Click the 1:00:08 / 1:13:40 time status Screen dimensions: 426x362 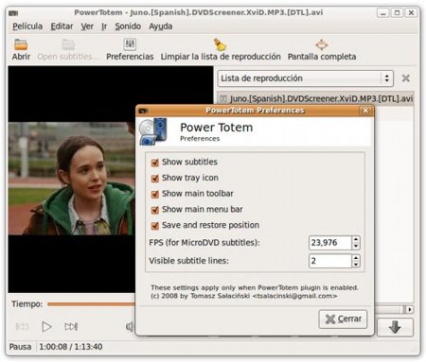coord(71,347)
